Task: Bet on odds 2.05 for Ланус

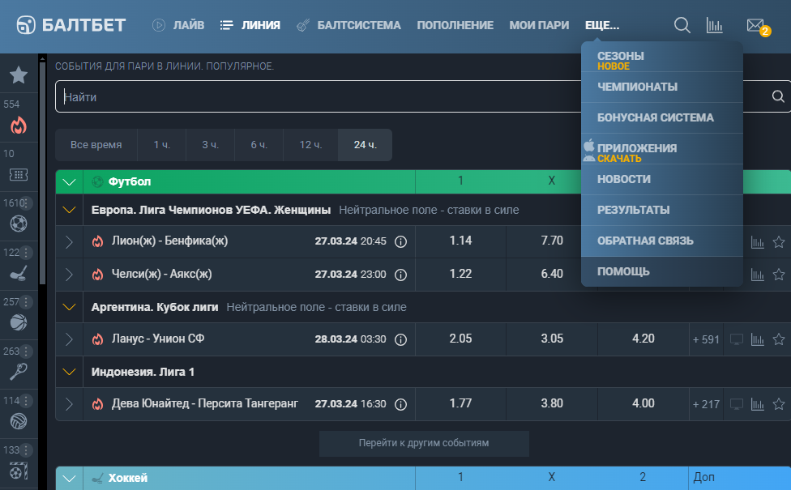Action: click(x=460, y=339)
